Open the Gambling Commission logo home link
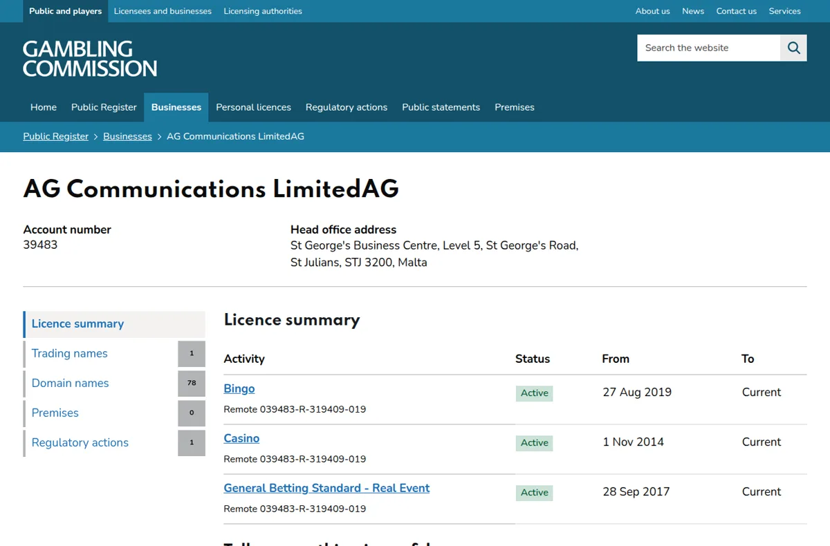Viewport: 830px width, 546px height. [x=90, y=59]
